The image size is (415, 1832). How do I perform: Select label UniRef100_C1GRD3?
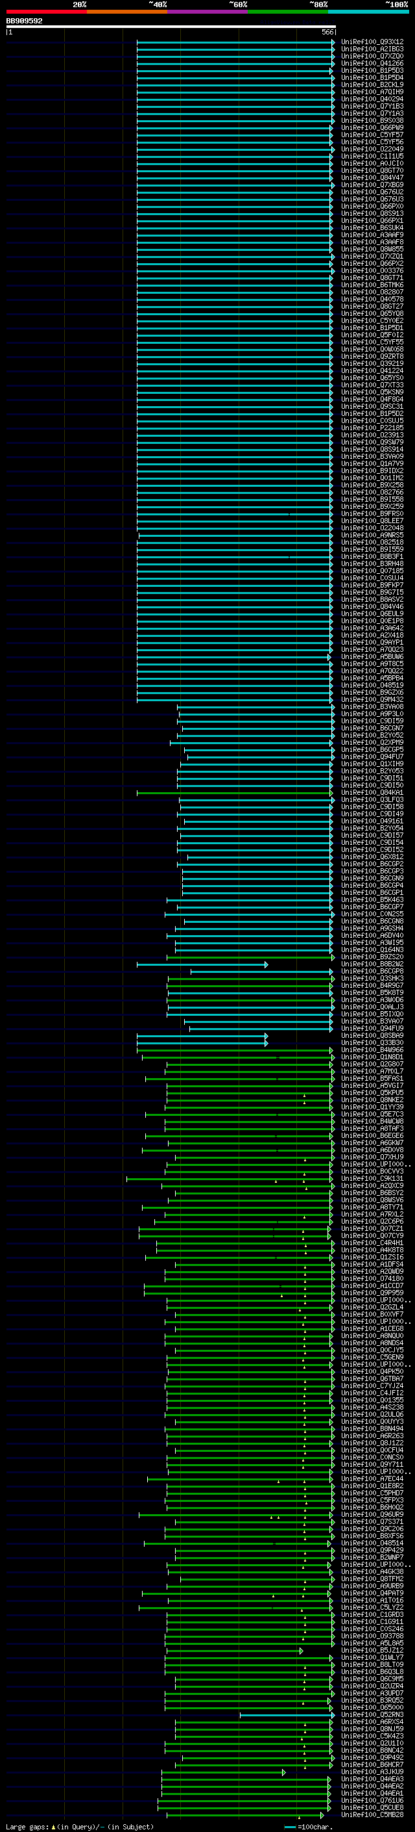(x=372, y=1615)
